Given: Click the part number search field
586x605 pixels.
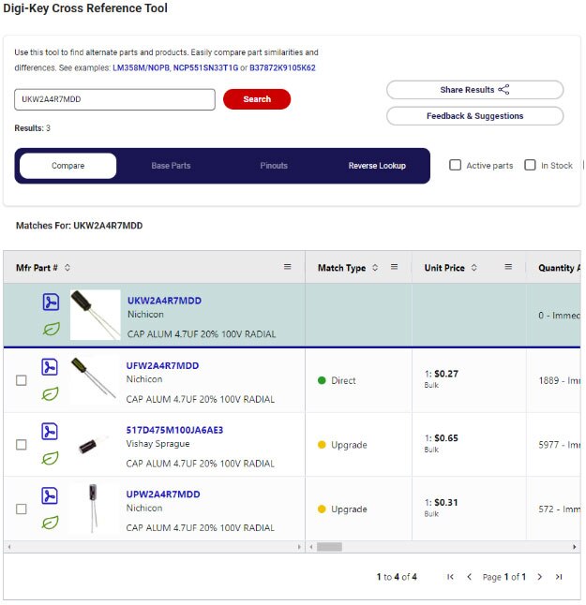Looking at the screenshot, I should (x=114, y=99).
